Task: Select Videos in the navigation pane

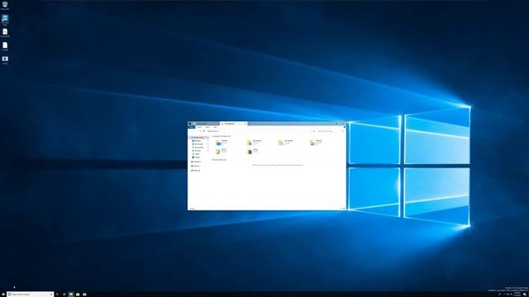Action: 197,158
